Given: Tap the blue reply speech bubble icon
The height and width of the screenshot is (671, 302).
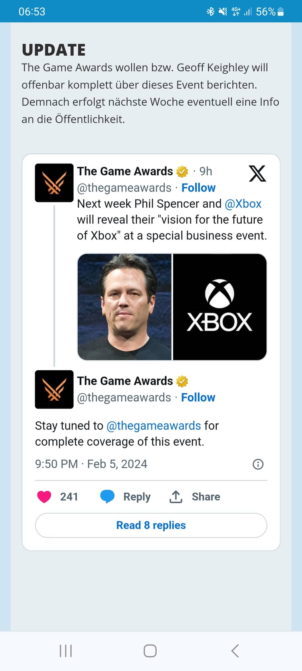Looking at the screenshot, I should (107, 497).
